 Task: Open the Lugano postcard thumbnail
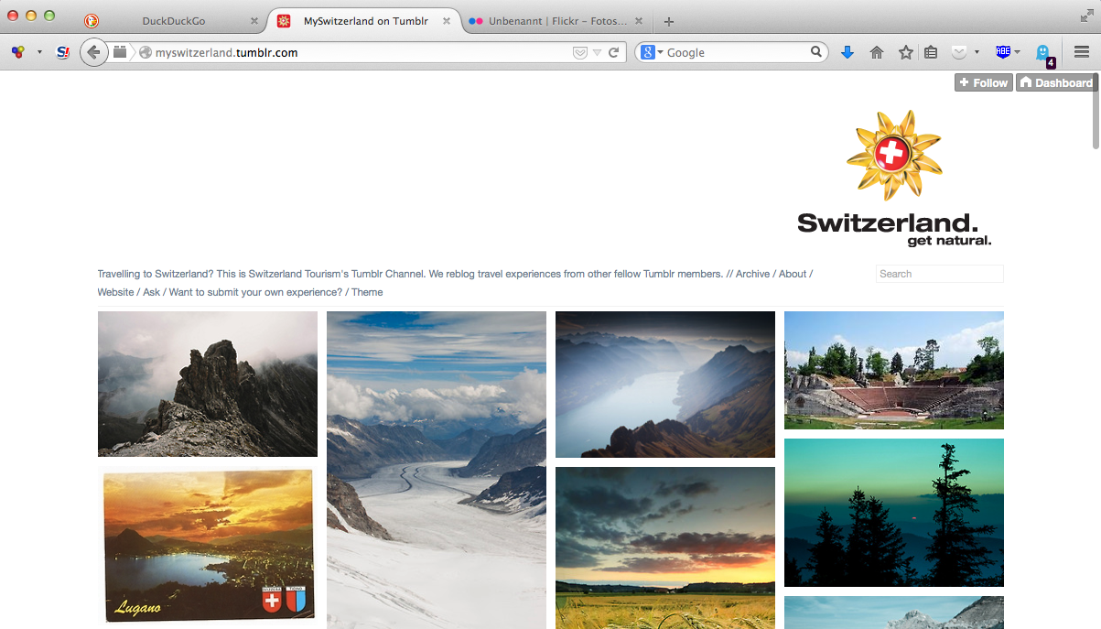click(208, 545)
